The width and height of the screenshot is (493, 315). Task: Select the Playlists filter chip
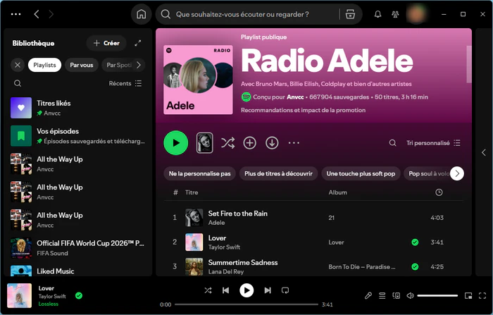click(44, 65)
